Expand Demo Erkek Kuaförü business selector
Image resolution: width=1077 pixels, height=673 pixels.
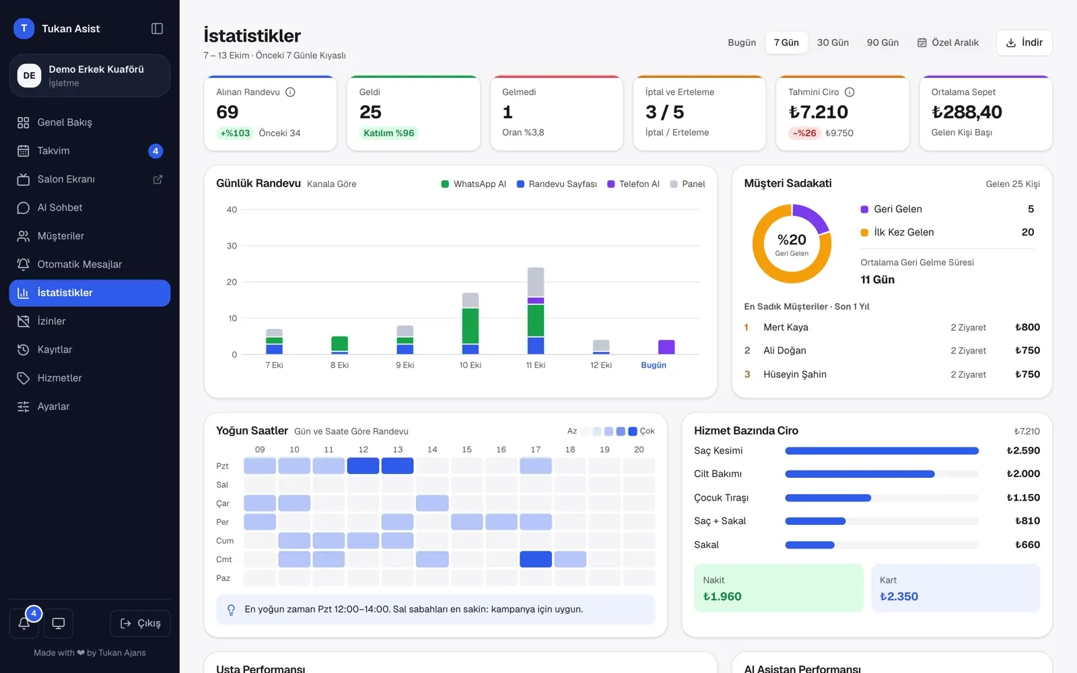(x=90, y=75)
